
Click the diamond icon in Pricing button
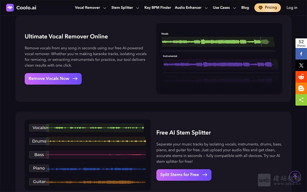point(261,8)
